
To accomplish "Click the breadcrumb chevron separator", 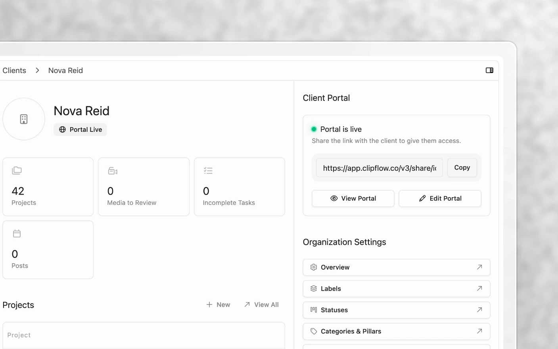I will tap(37, 70).
